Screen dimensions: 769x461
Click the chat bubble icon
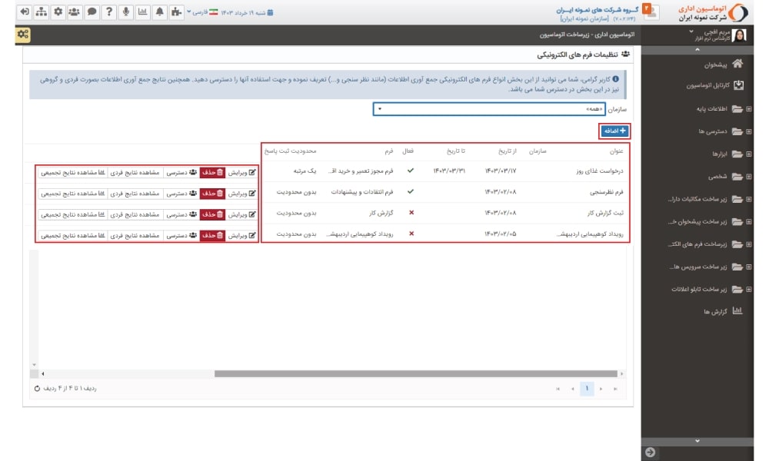(x=92, y=12)
